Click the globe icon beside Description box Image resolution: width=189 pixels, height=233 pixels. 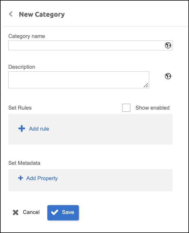tap(168, 76)
